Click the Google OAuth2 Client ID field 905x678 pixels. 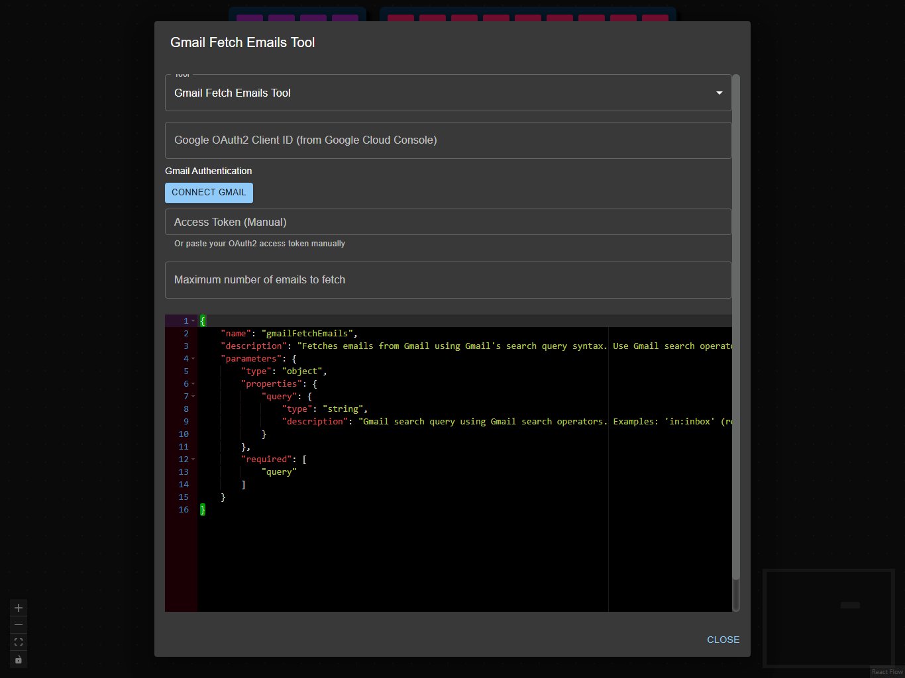click(x=448, y=140)
